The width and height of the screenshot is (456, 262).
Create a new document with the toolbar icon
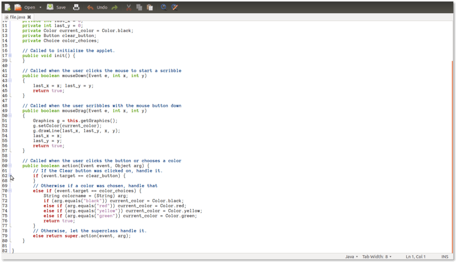(x=7, y=7)
